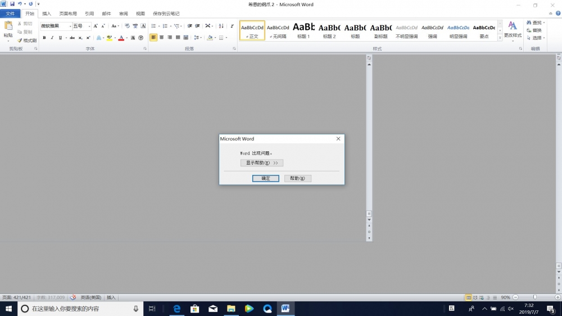Apply the yellow text highlight color

pyautogui.click(x=110, y=38)
